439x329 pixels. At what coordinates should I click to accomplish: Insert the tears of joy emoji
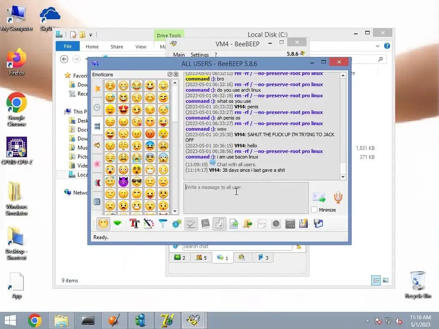click(x=137, y=86)
